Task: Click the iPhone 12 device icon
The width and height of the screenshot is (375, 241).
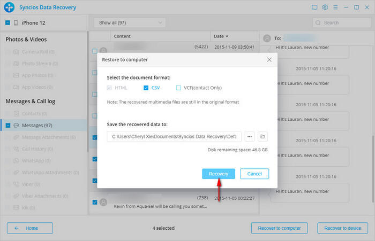Action: click(x=16, y=22)
